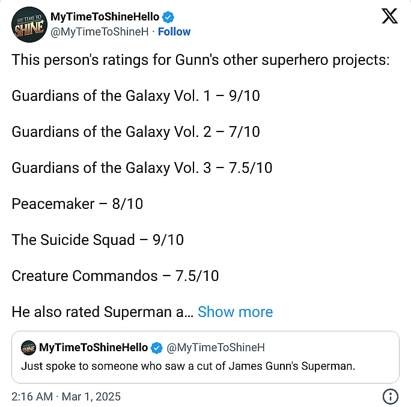411x407 pixels.
Task: Click The Suicide Squad – 9/10 line
Action: tap(97, 240)
